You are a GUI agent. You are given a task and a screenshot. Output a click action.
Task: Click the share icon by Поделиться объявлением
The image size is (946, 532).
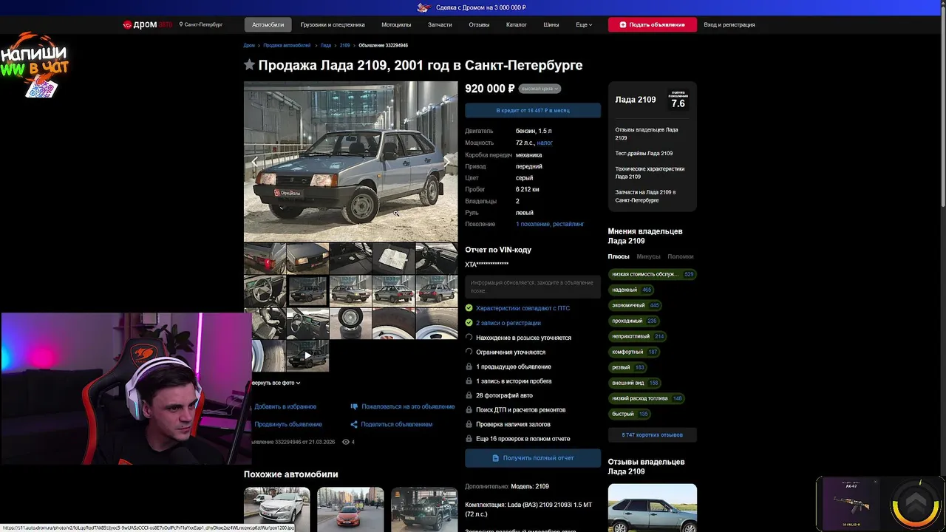click(x=354, y=424)
